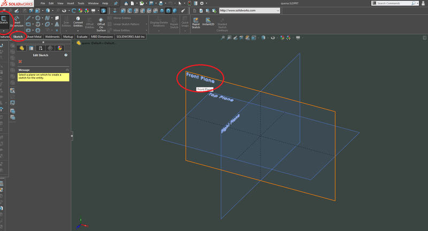Open the Options dropdown arrow
This screenshot has width=428, height=231.
pos(206,3)
